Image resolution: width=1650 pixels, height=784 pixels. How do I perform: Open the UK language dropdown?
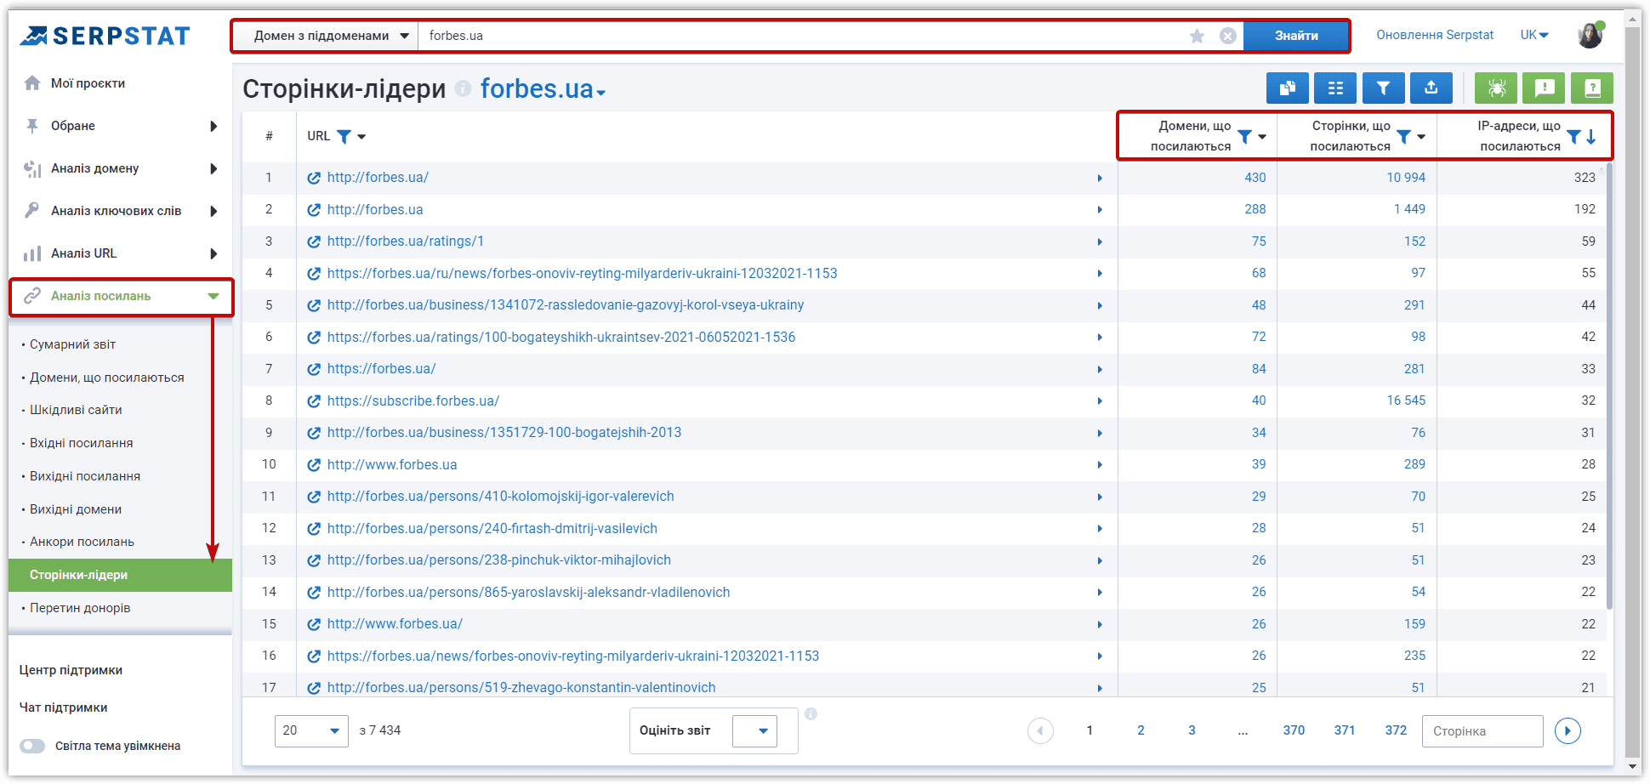(1534, 35)
